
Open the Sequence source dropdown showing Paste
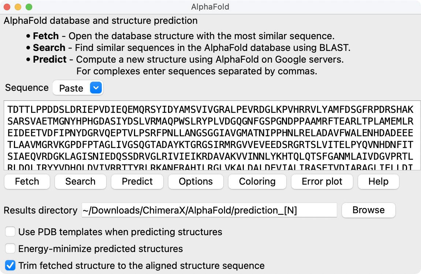(78, 88)
